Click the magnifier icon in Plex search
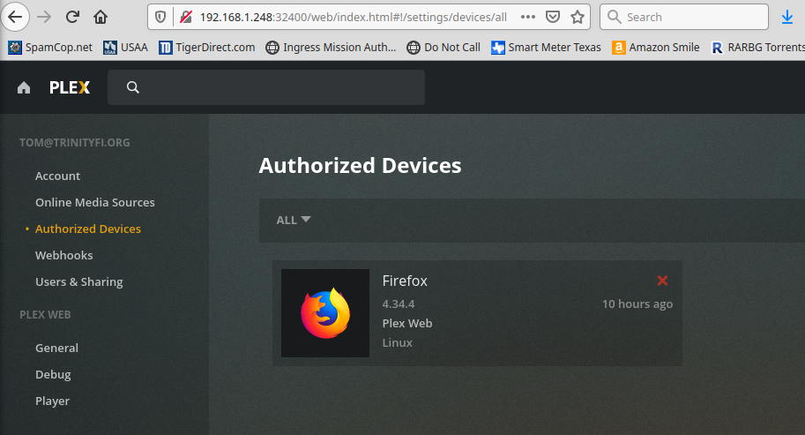The width and height of the screenshot is (805, 435). [133, 87]
